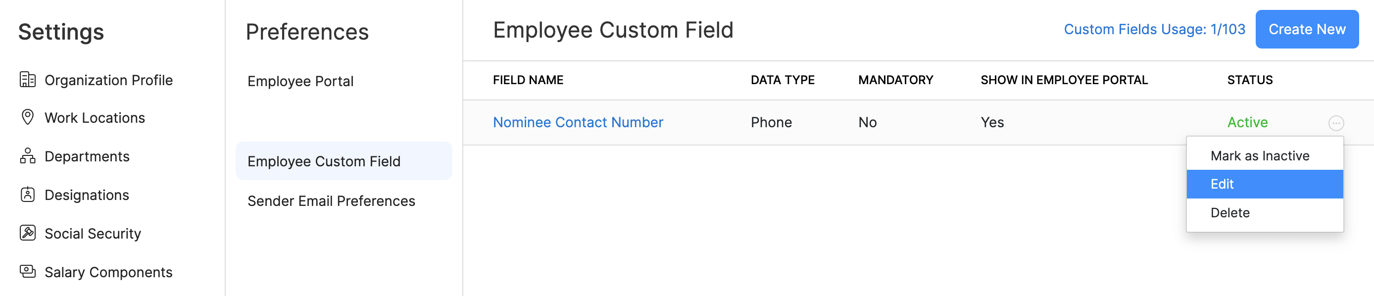Viewport: 1374px width, 296px height.
Task: Click the Social Security icon
Action: 28,233
